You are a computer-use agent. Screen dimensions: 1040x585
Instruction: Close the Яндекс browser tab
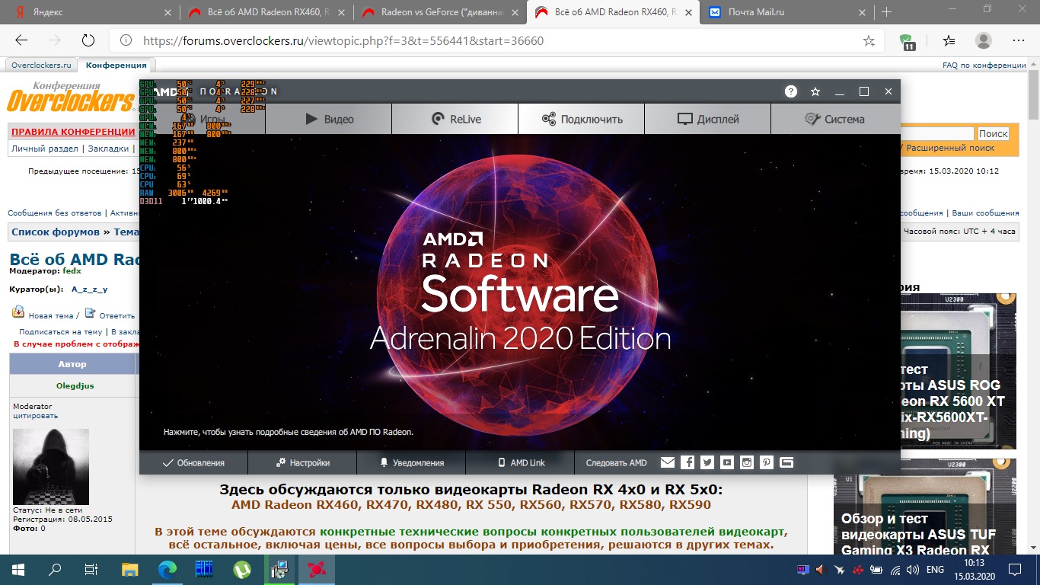click(167, 12)
